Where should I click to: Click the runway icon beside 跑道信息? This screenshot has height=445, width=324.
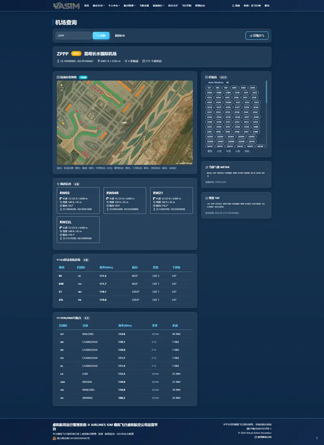58,184
